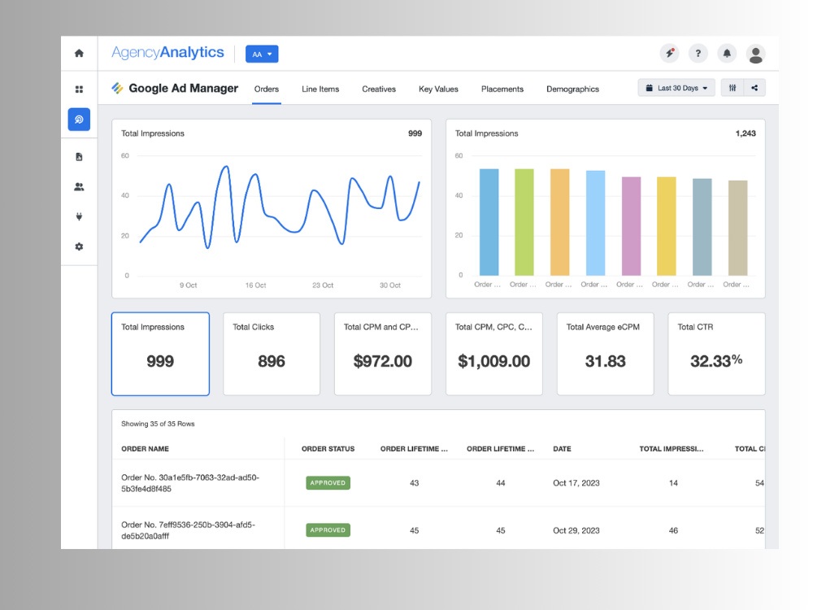Click APPROVED badge for Oct 29 order
Image resolution: width=813 pixels, height=610 pixels.
tap(328, 530)
